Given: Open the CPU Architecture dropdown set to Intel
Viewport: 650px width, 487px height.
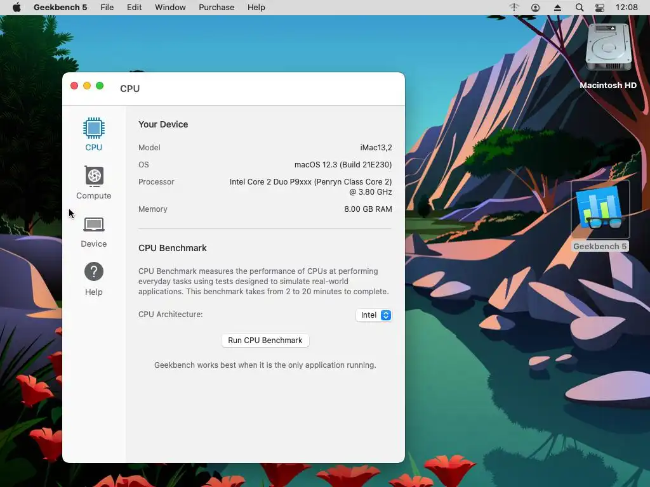Looking at the screenshot, I should click(x=373, y=315).
